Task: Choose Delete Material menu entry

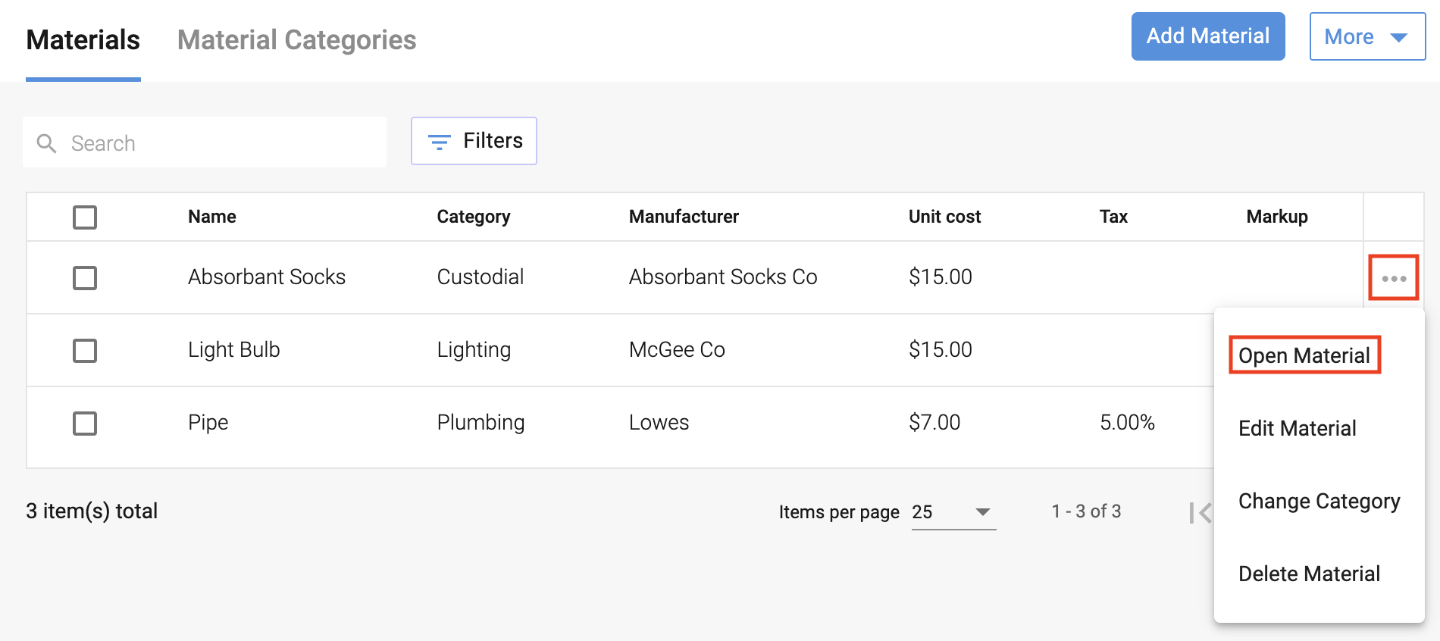Action: [1309, 574]
